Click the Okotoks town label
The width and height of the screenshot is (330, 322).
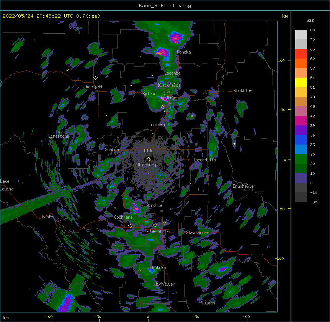pyautogui.click(x=158, y=268)
